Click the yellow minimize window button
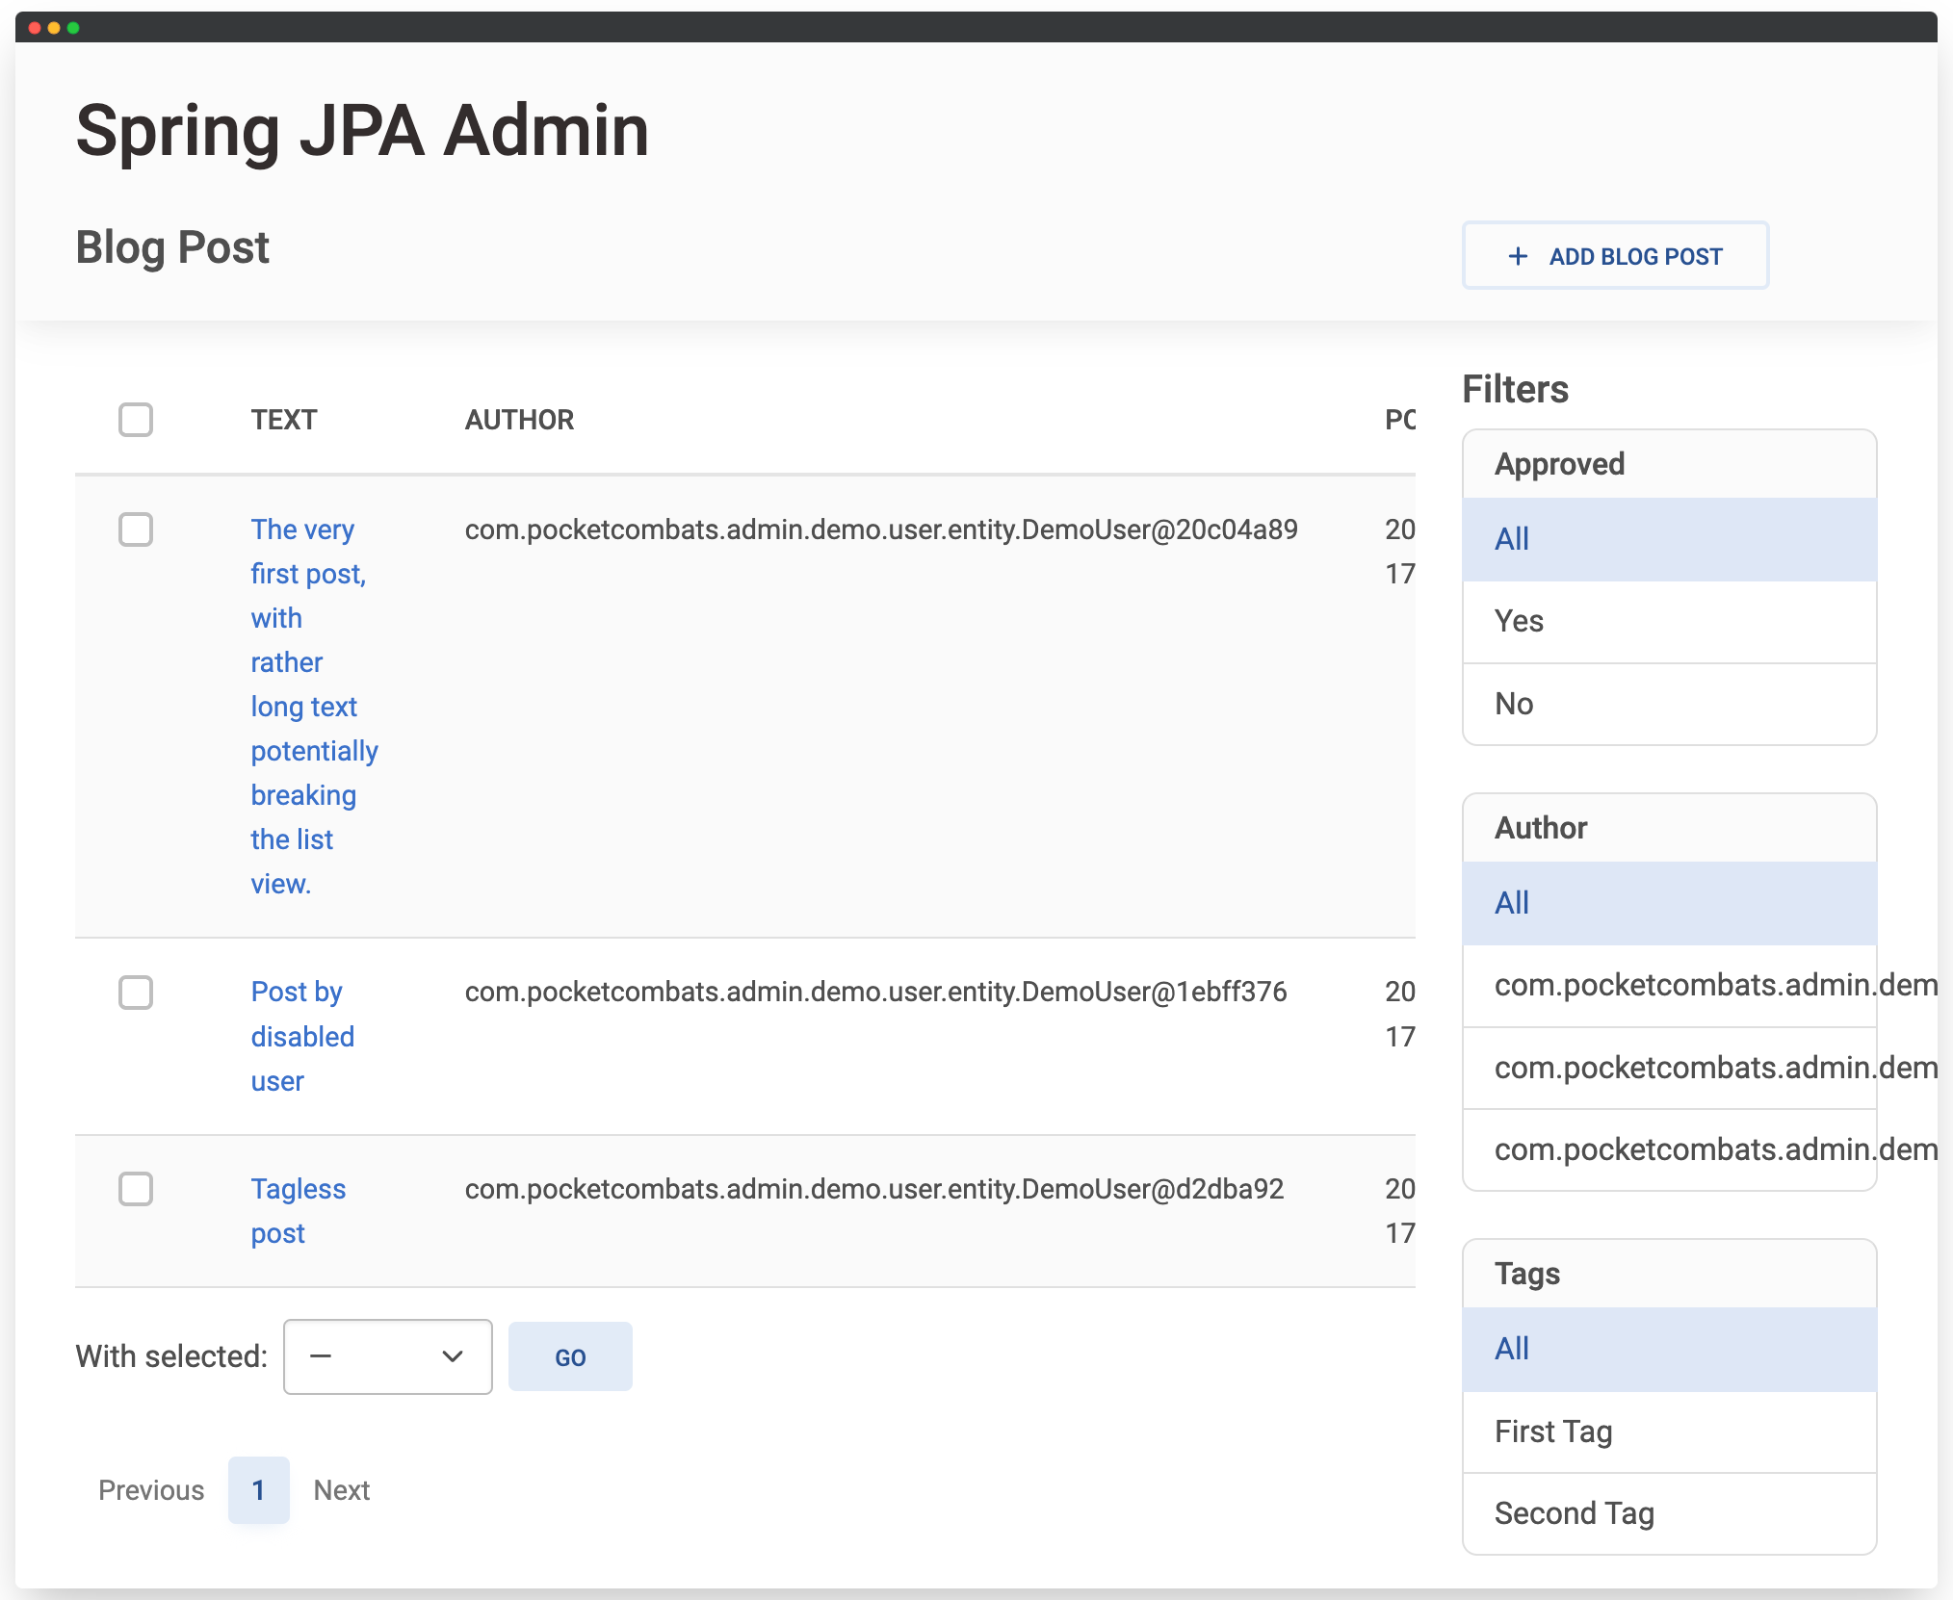1953x1600 pixels. coord(54,28)
